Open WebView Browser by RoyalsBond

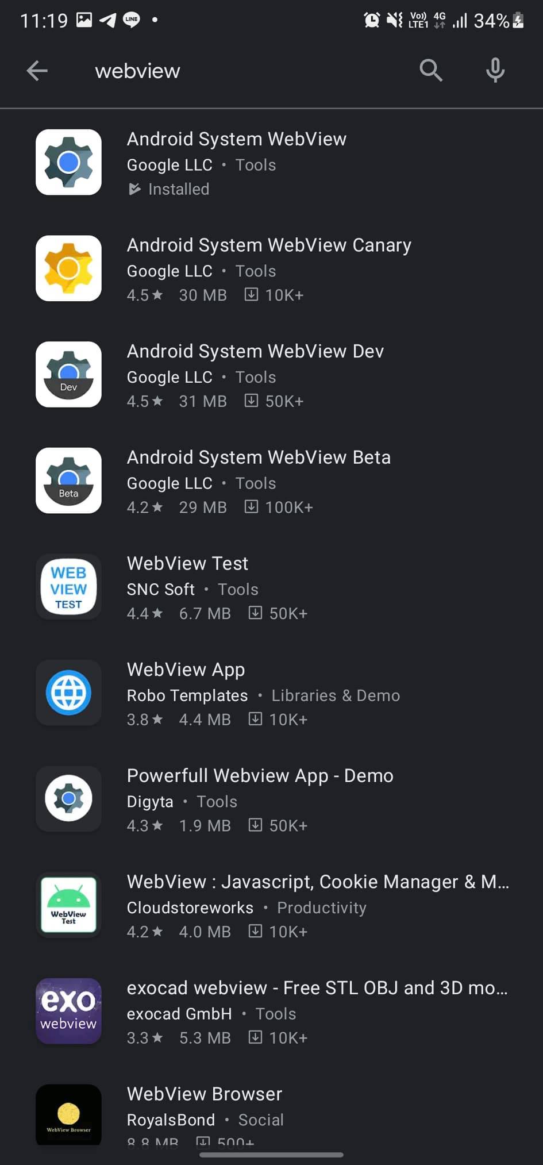pyautogui.click(x=205, y=1094)
